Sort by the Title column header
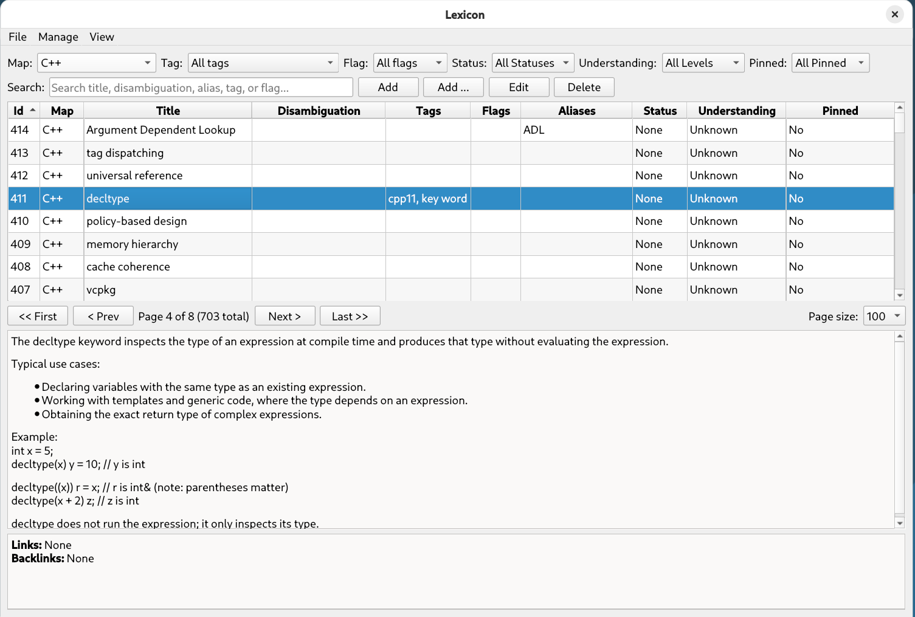Image resolution: width=915 pixels, height=617 pixels. tap(168, 111)
